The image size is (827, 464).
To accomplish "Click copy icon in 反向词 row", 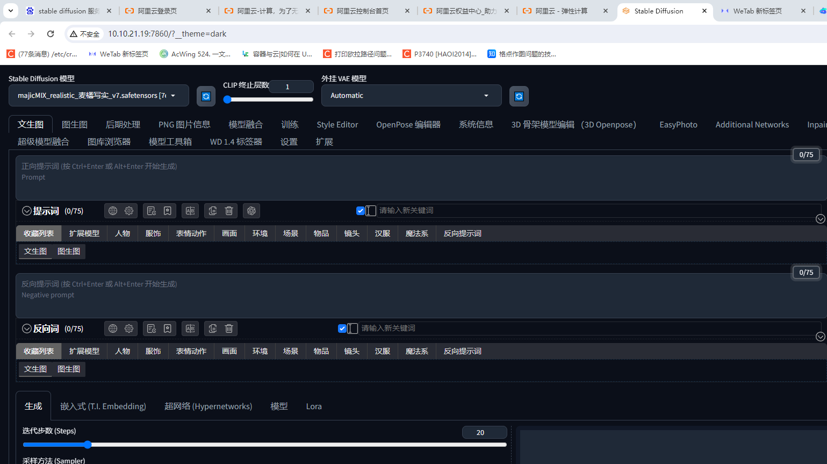I will pos(213,329).
